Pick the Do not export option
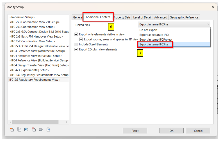Screen dimensions: 221x141 coord(148,30)
